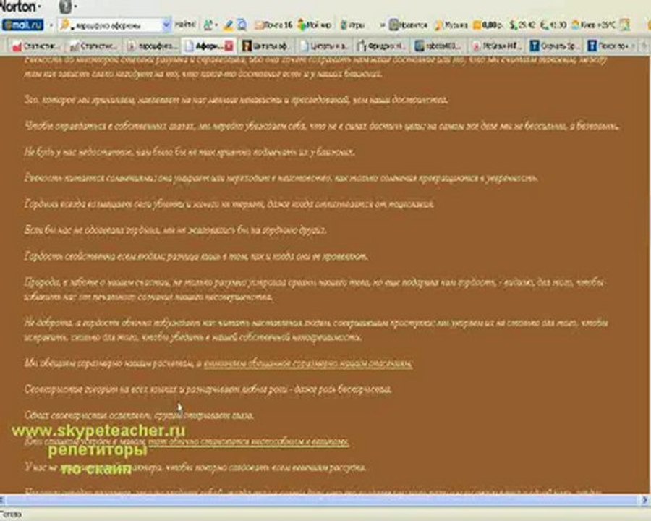Screen dimensions: 651x521
Task: Click the underlined link ending 'нашим опасениям'
Action: 308,363
